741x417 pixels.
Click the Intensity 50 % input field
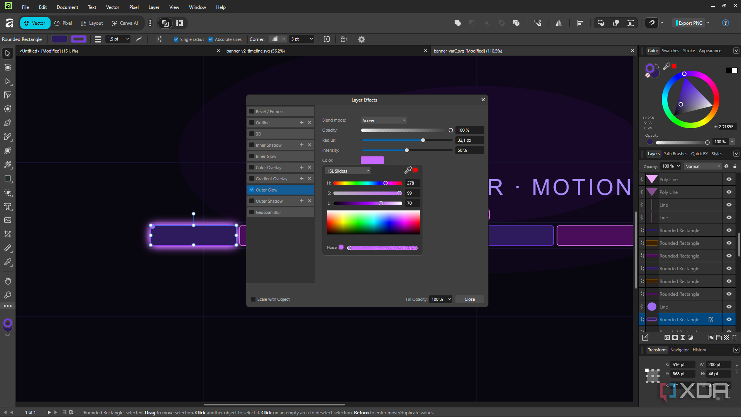pyautogui.click(x=470, y=150)
